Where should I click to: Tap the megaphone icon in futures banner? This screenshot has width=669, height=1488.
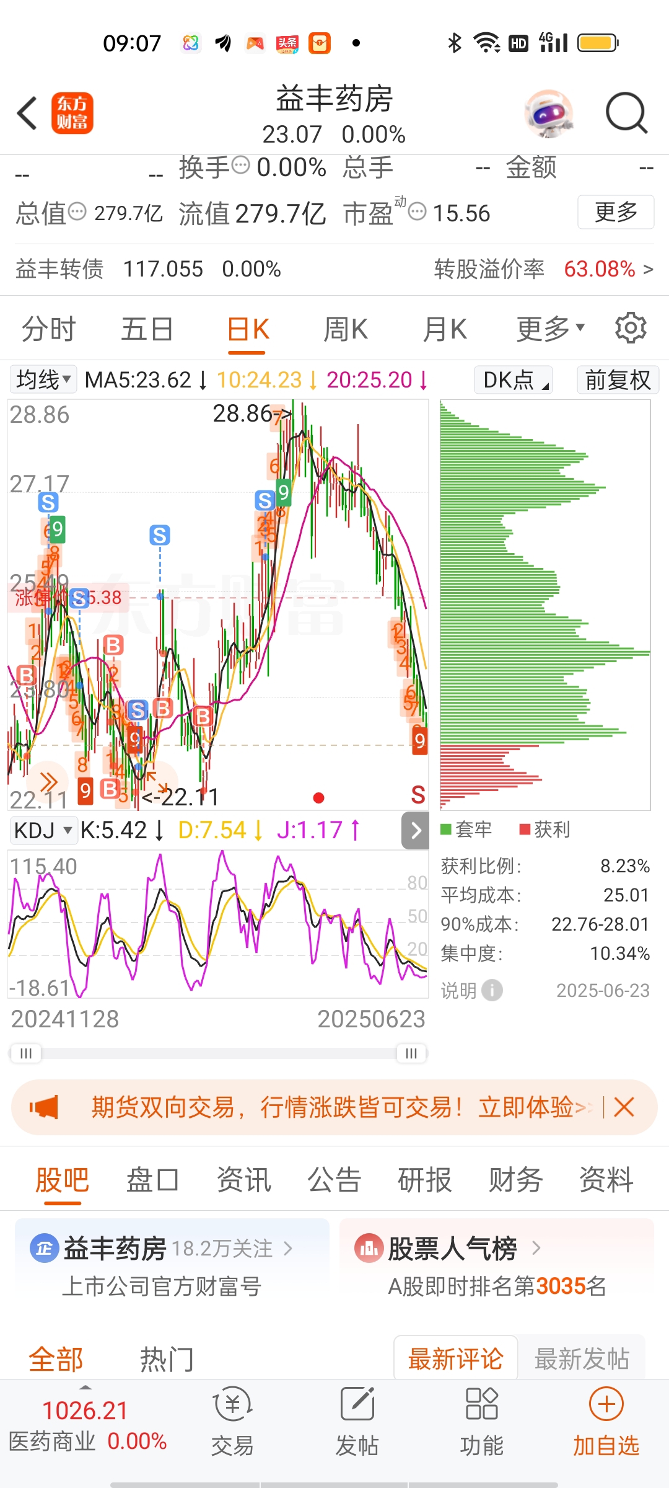click(43, 1107)
